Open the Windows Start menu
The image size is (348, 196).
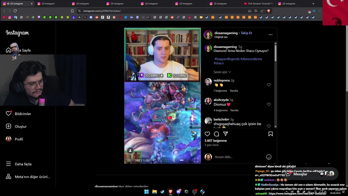coord(147,192)
